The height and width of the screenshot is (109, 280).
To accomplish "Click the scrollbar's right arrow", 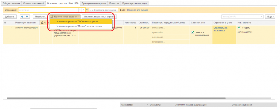I will [x=273, y=98].
